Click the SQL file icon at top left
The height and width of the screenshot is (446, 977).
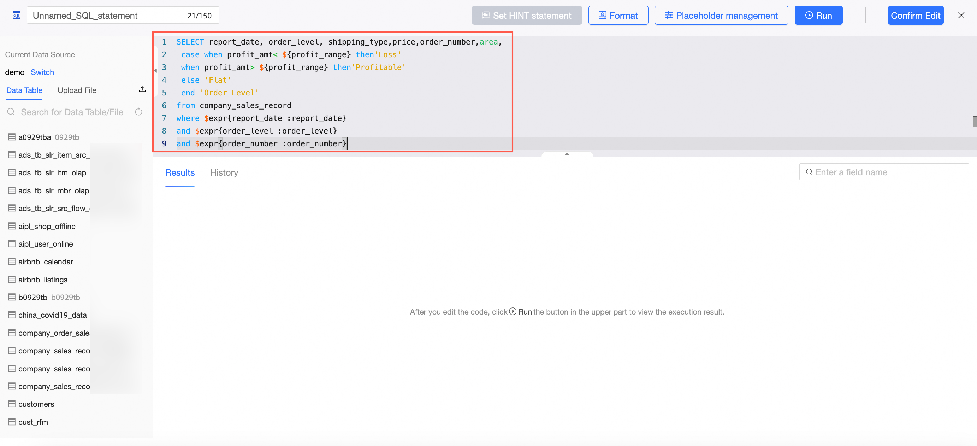[x=16, y=16]
